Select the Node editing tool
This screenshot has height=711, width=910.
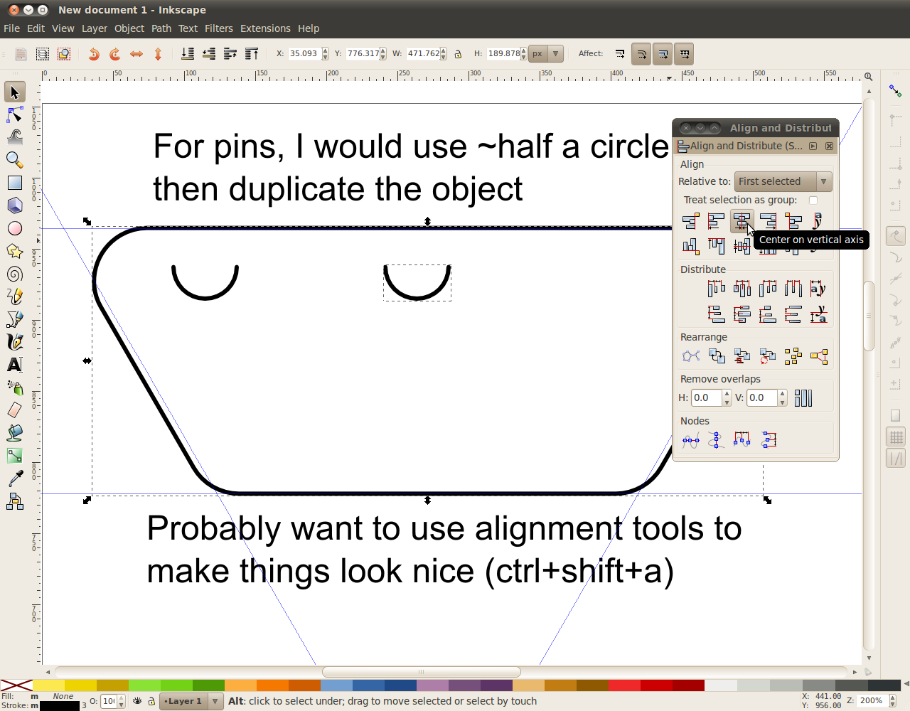(14, 114)
